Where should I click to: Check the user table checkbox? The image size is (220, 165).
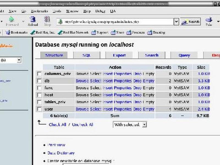click(x=39, y=109)
